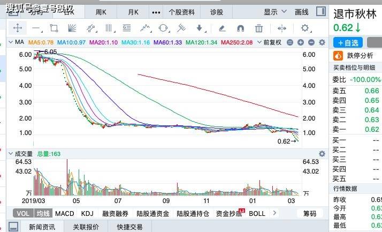The width and height of the screenshot is (382, 232).
Task: Select the 资金抄底 indicator tab
Action: 229,214
